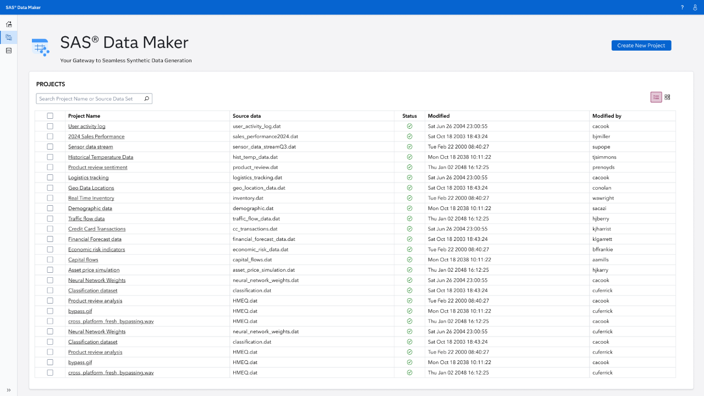704x396 pixels.
Task: Click the username hjkarry
Action: [601, 270]
